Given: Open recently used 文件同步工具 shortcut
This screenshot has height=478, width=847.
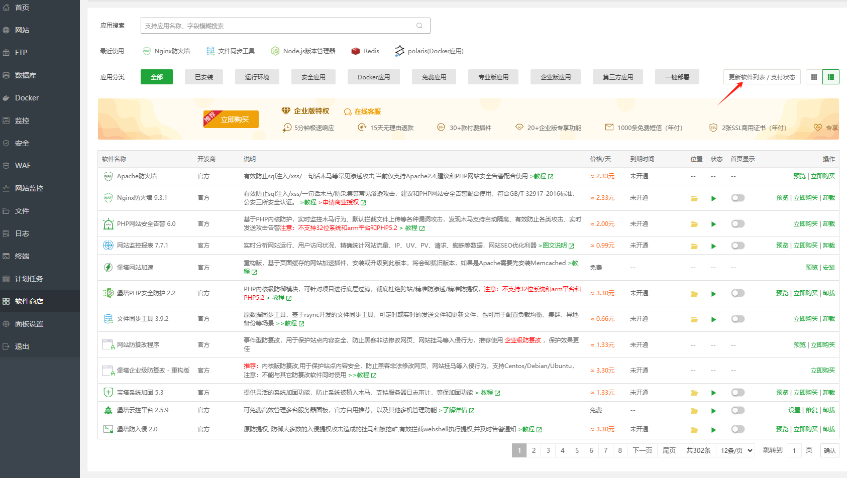Looking at the screenshot, I should pyautogui.click(x=231, y=51).
